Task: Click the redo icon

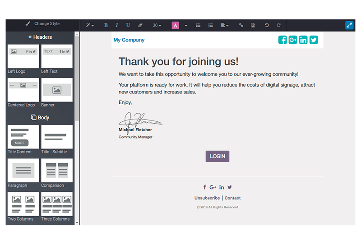Action: coord(278,25)
